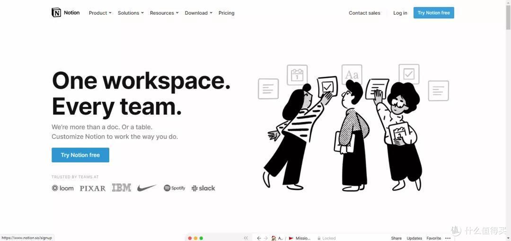Click the Log in link

400,13
